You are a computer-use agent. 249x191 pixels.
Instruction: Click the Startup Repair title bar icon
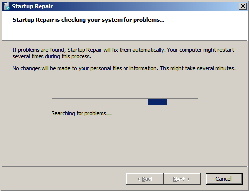(7, 6)
